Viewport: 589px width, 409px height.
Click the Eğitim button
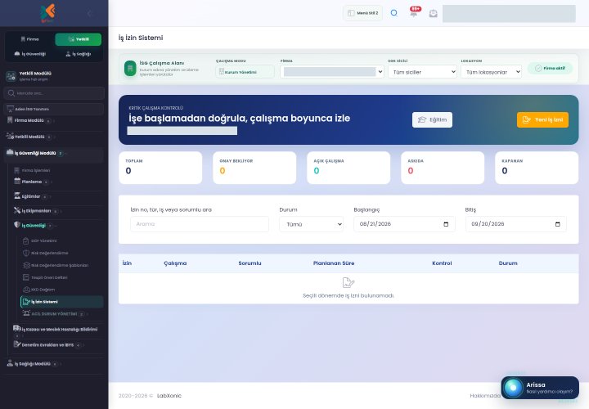(x=432, y=119)
